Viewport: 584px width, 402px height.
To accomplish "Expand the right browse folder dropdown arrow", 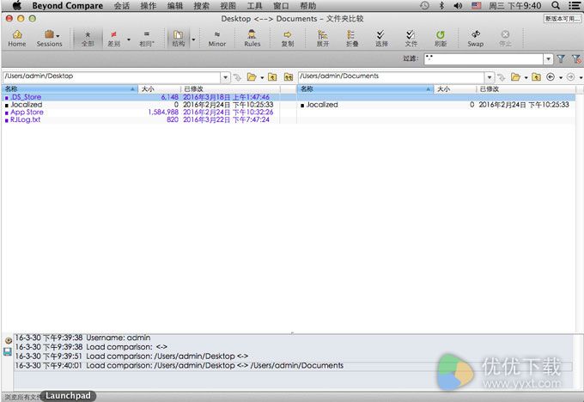I will pyautogui.click(x=526, y=77).
